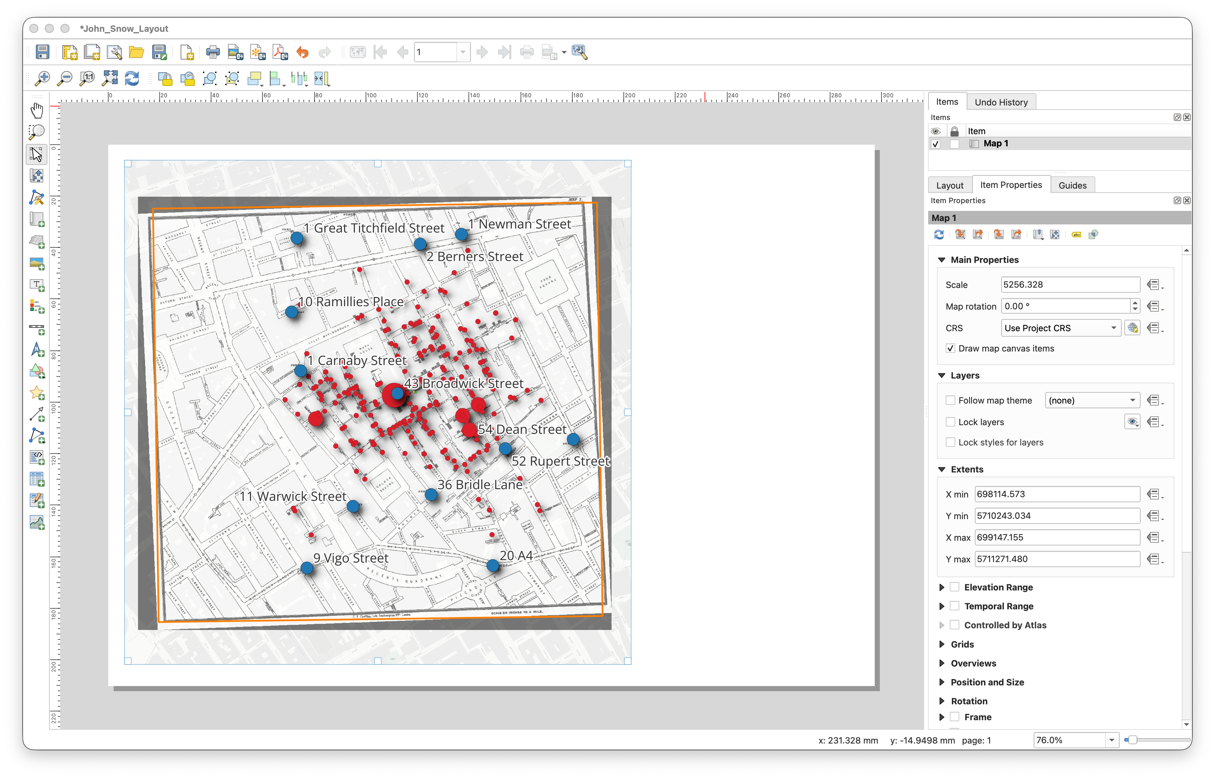1215x778 pixels.
Task: Open the zoom level dropdown
Action: (1111, 740)
